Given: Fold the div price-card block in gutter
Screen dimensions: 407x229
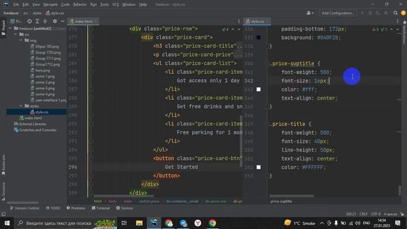Looking at the screenshot, I should (91, 38).
